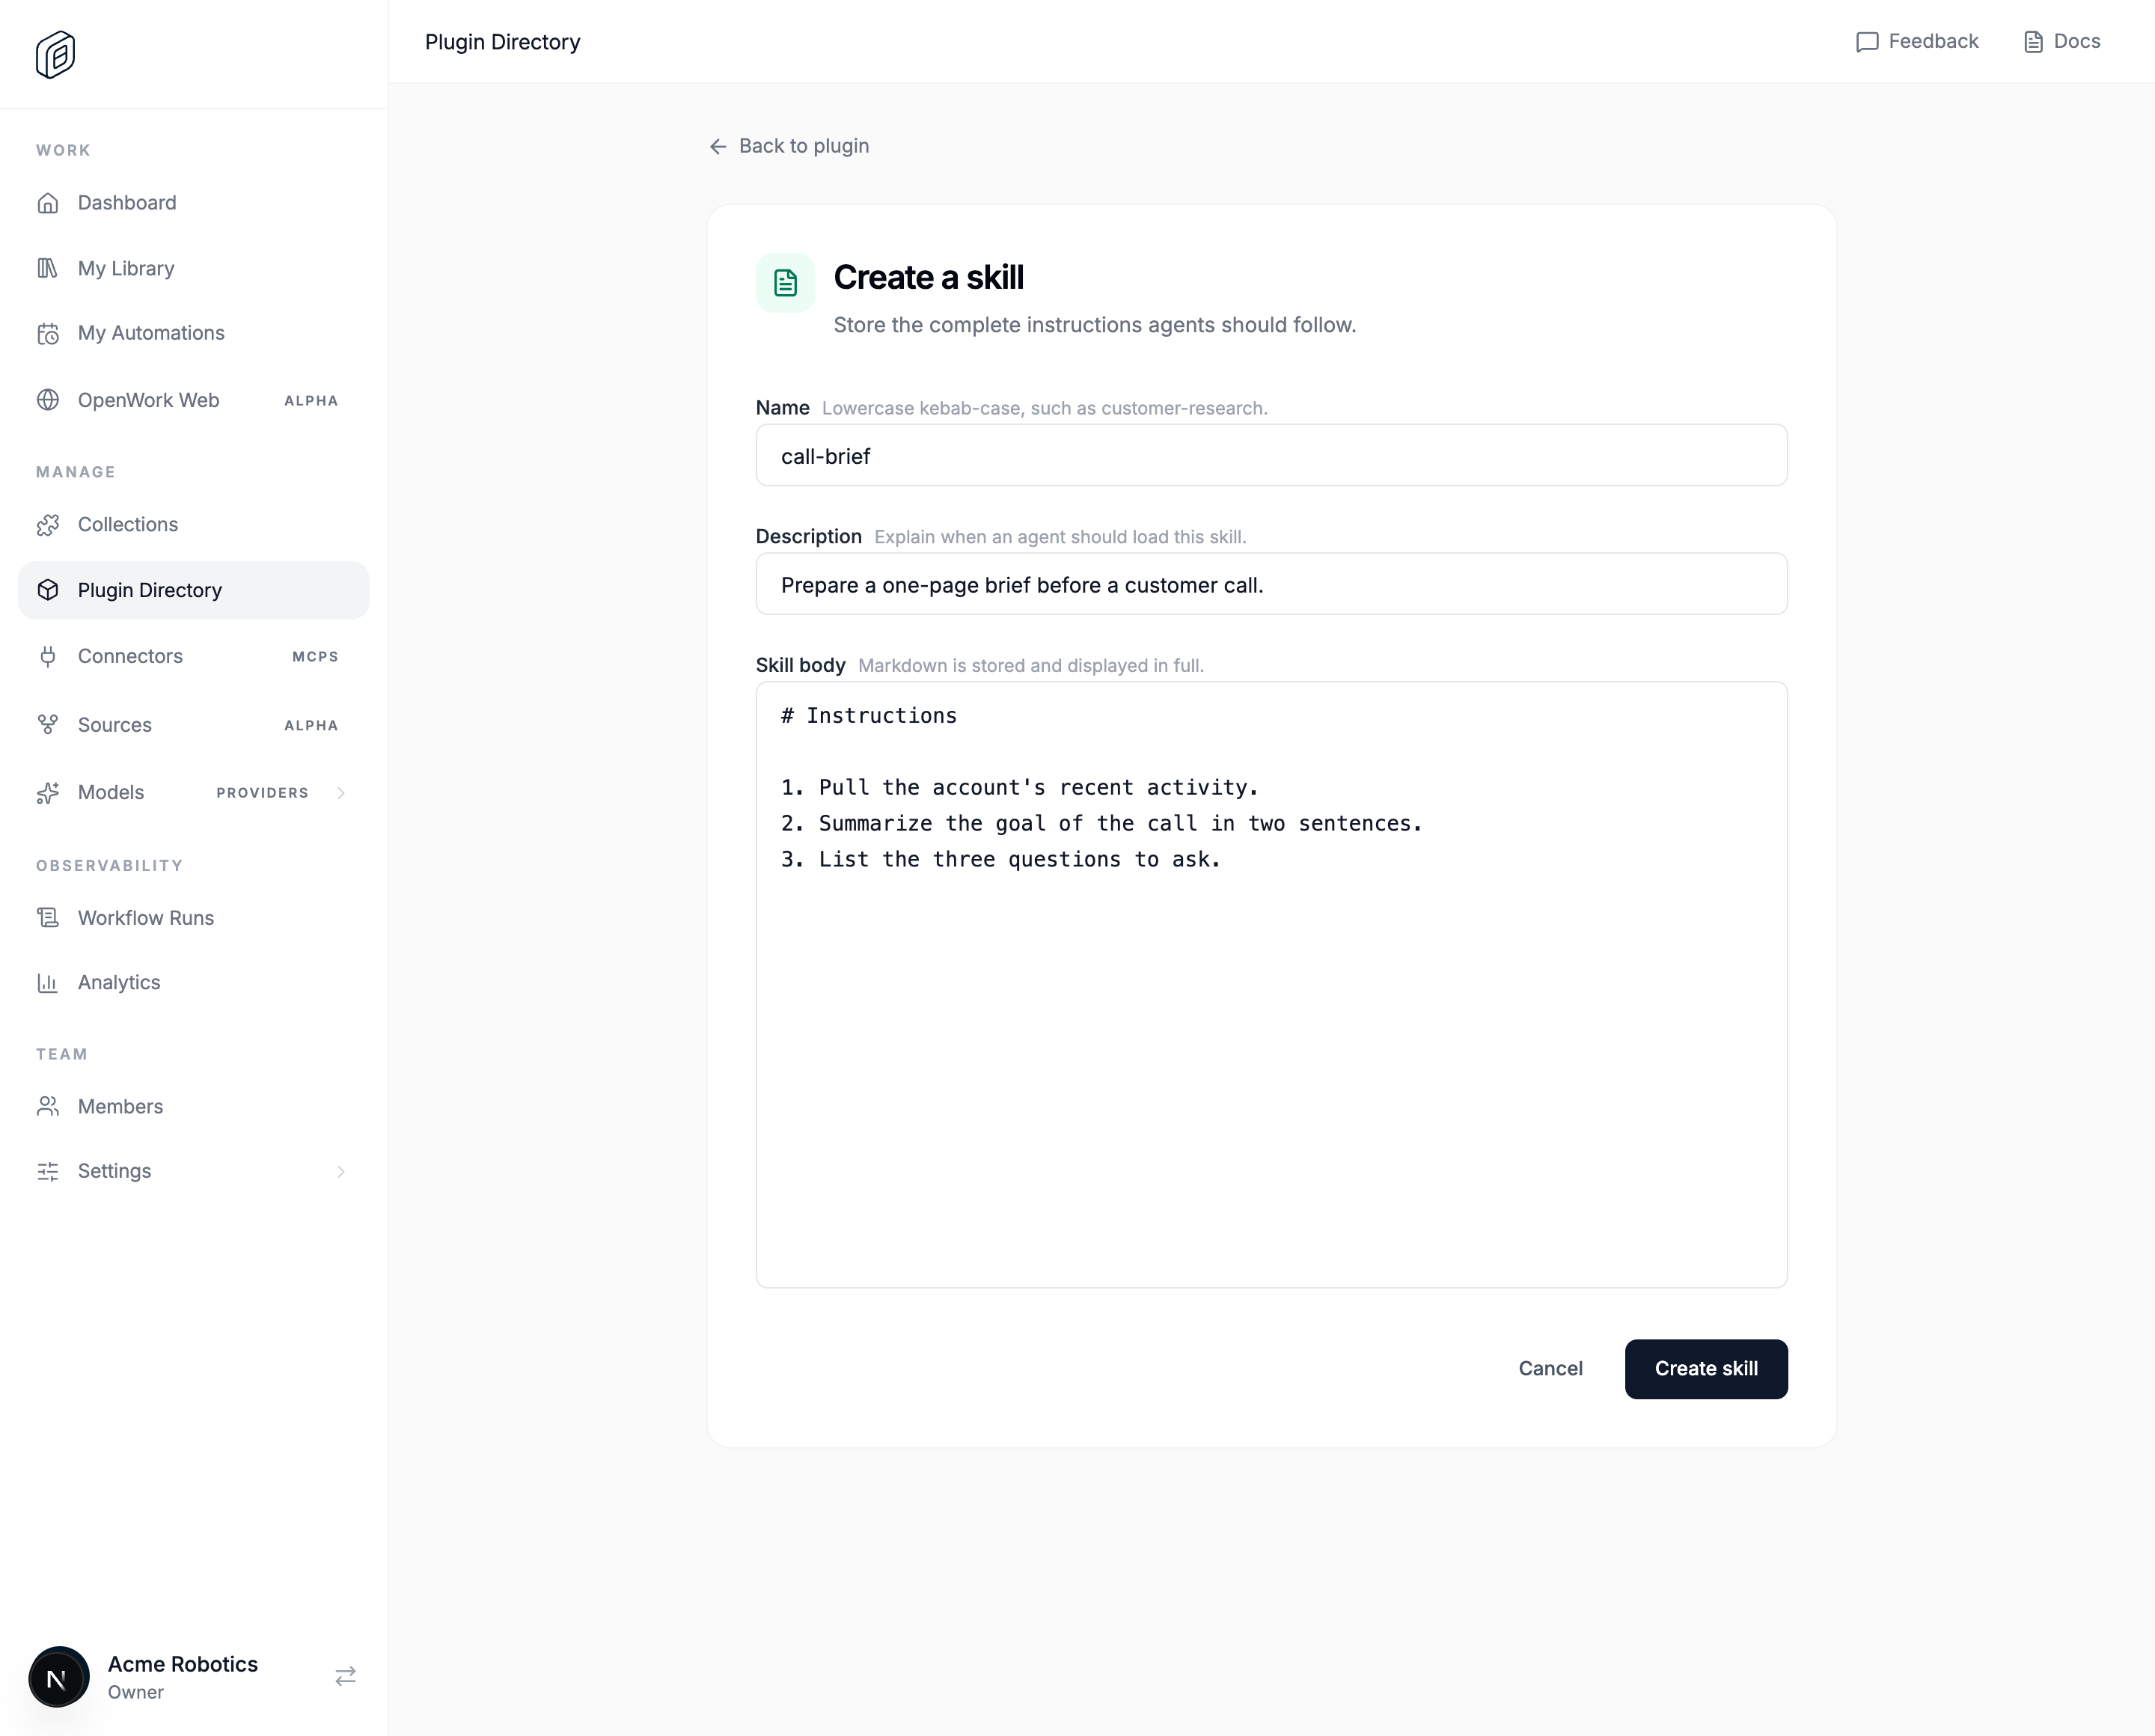Focus the Description input field

(1271, 584)
